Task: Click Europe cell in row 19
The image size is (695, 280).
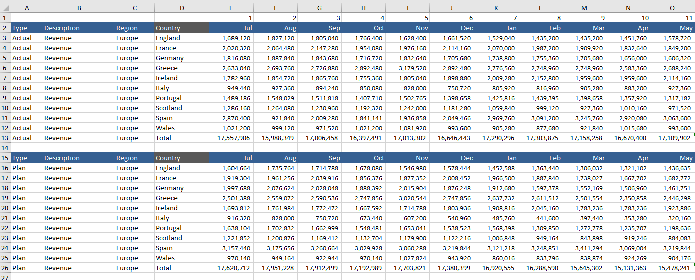Action: [135, 198]
